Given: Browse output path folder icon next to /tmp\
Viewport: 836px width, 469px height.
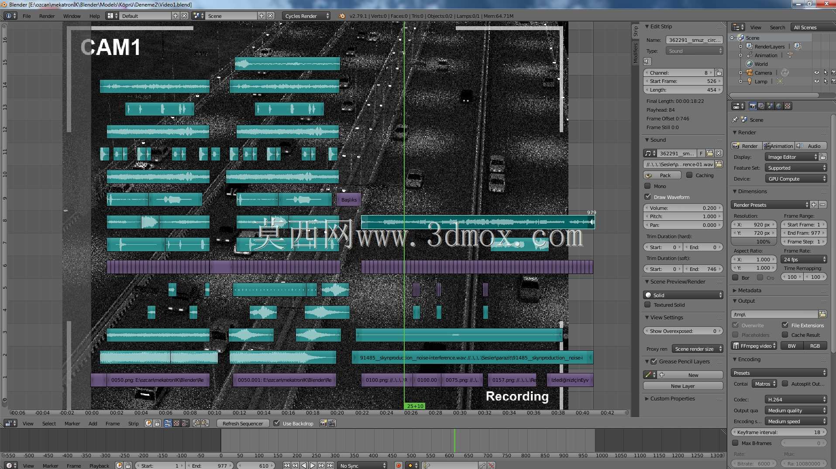Looking at the screenshot, I should click(x=822, y=314).
